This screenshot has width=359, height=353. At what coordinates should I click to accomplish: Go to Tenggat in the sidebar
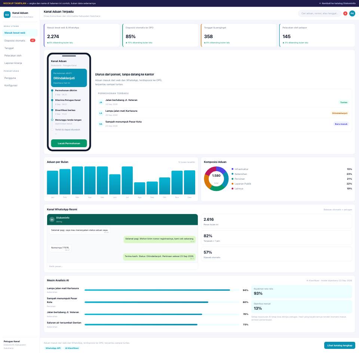(20, 48)
